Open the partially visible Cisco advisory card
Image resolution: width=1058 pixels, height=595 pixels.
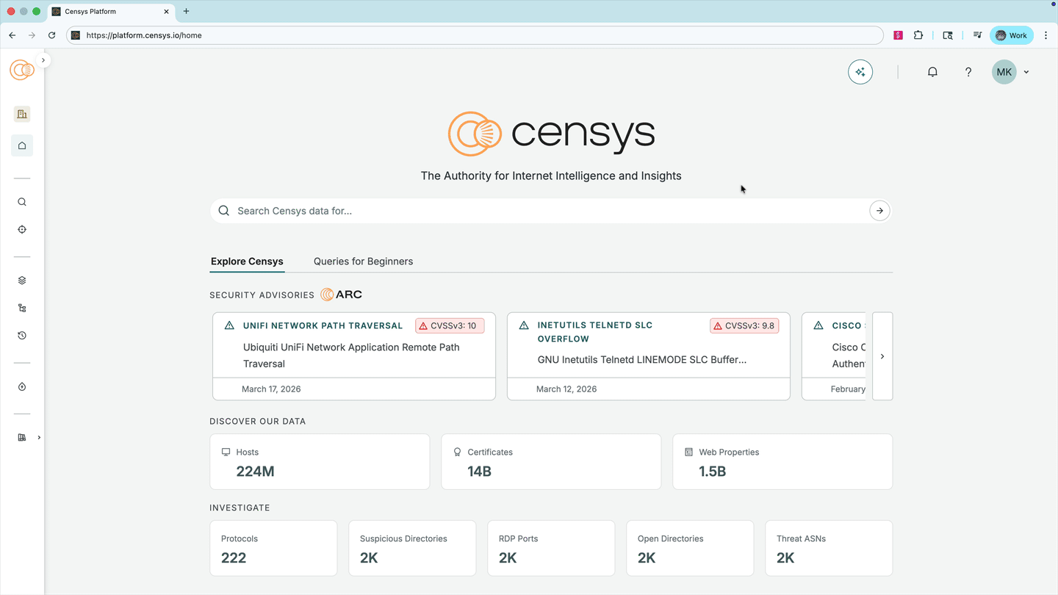(834, 356)
